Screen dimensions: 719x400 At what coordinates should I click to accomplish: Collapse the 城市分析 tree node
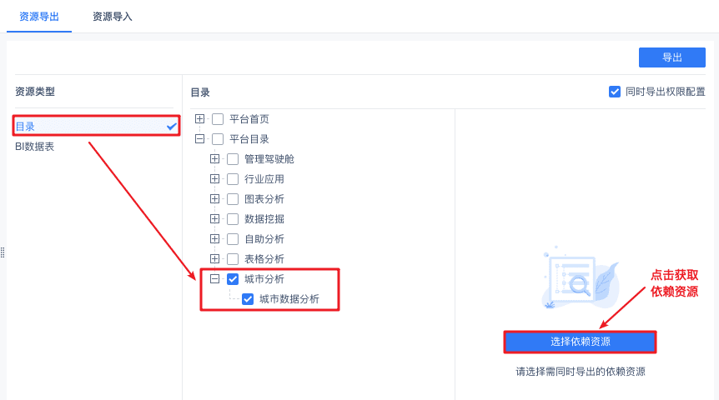coord(214,279)
